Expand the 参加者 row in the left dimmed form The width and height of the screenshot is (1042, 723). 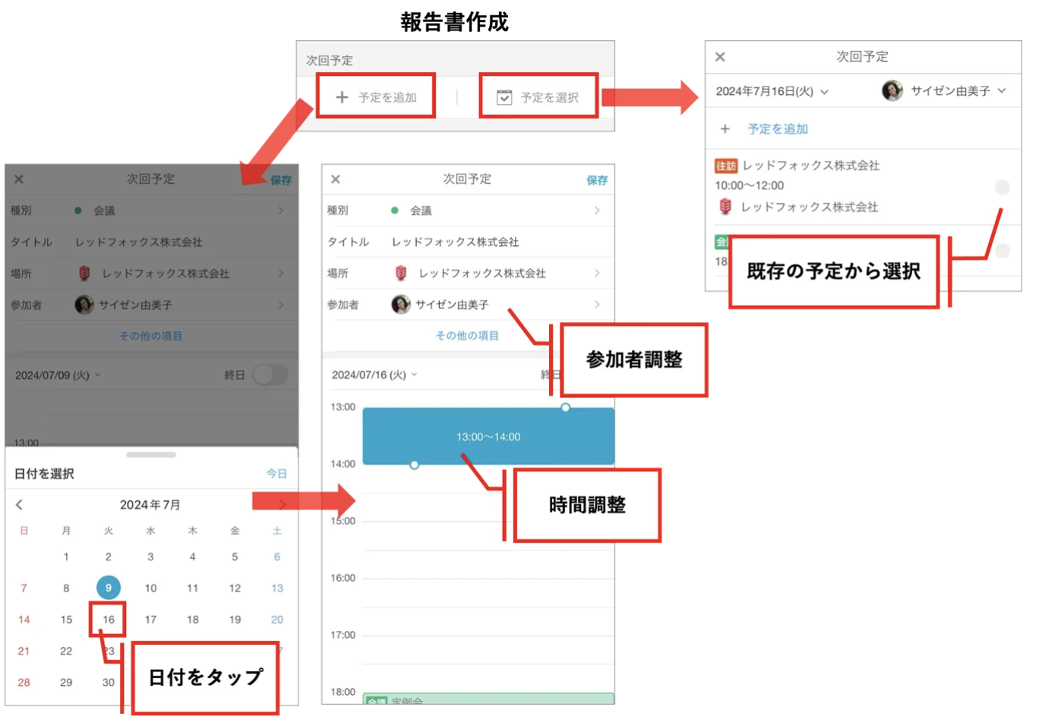coord(151,305)
